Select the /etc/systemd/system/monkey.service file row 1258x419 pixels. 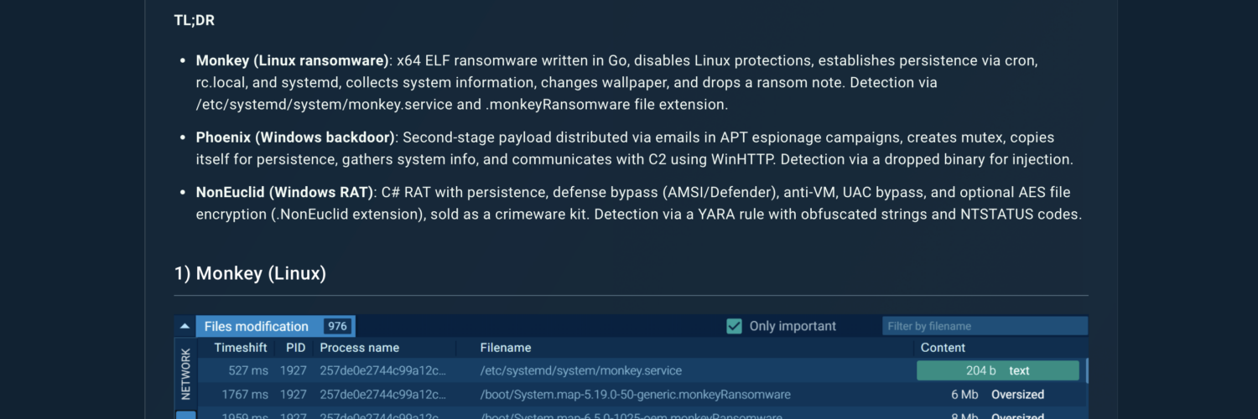point(580,370)
